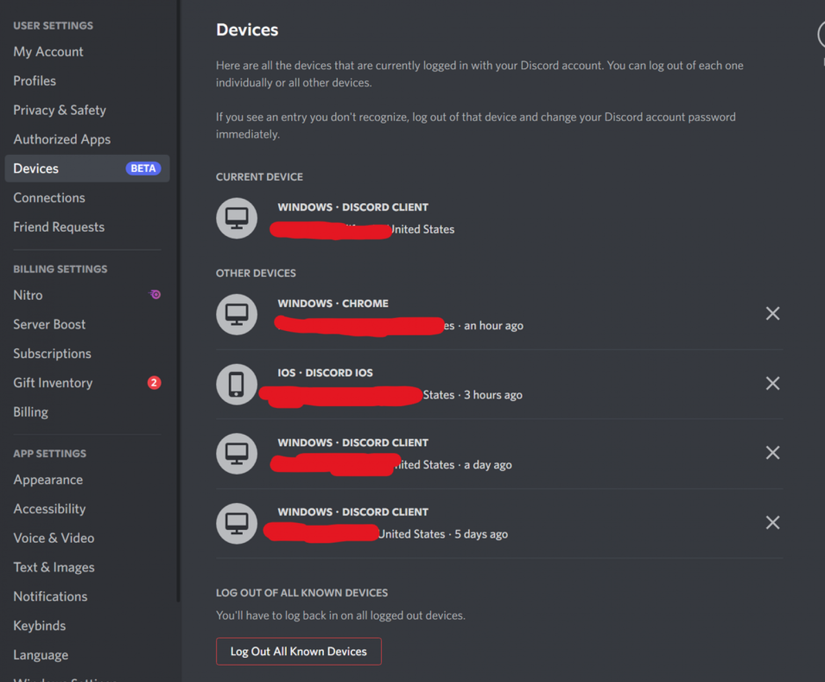Switch to the Privacy & Safety section
Image resolution: width=825 pixels, height=682 pixels.
[59, 110]
